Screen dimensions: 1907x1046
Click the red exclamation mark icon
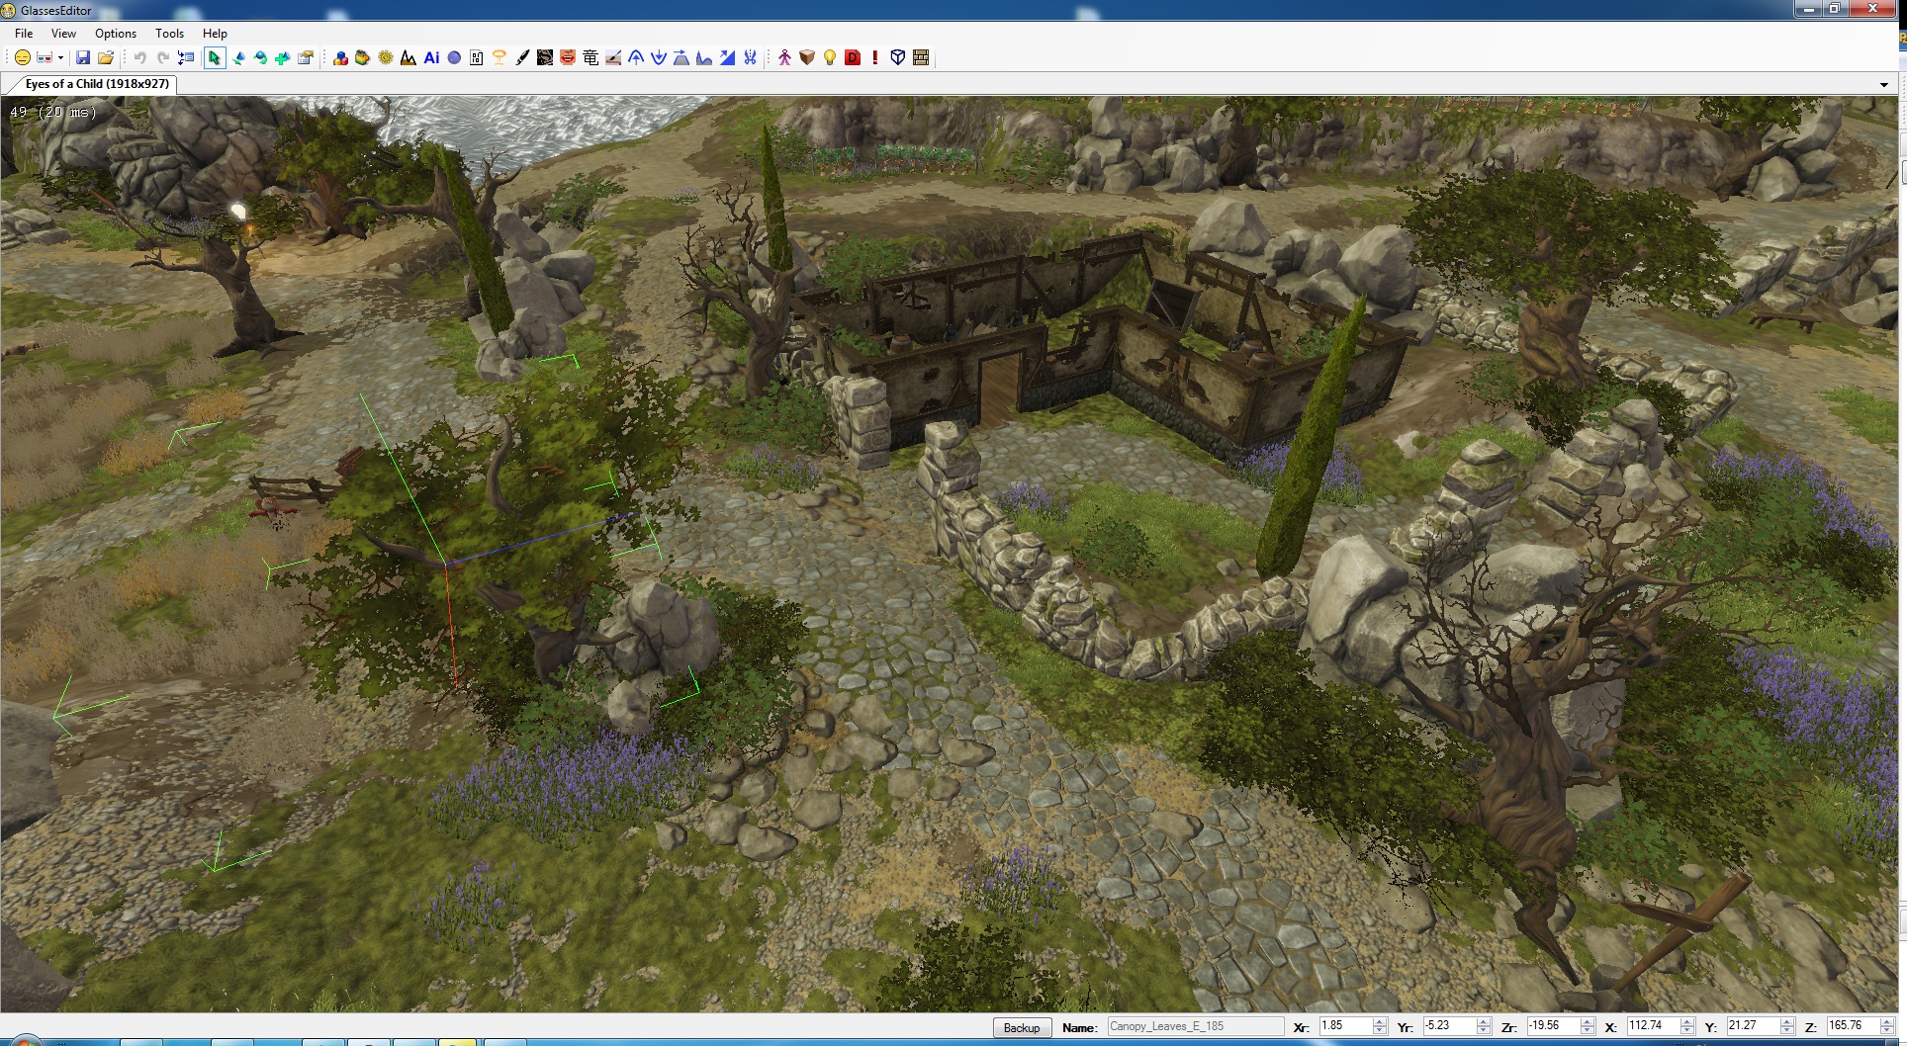point(875,58)
